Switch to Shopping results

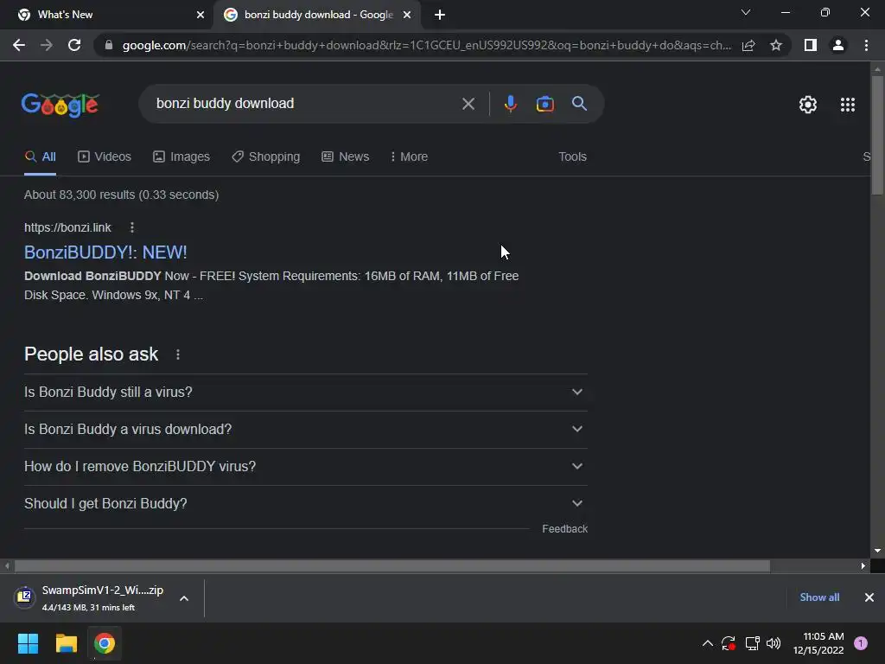[x=266, y=157]
